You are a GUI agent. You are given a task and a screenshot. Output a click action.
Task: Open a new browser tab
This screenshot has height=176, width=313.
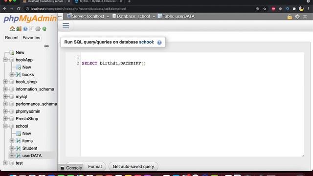(x=129, y=1)
